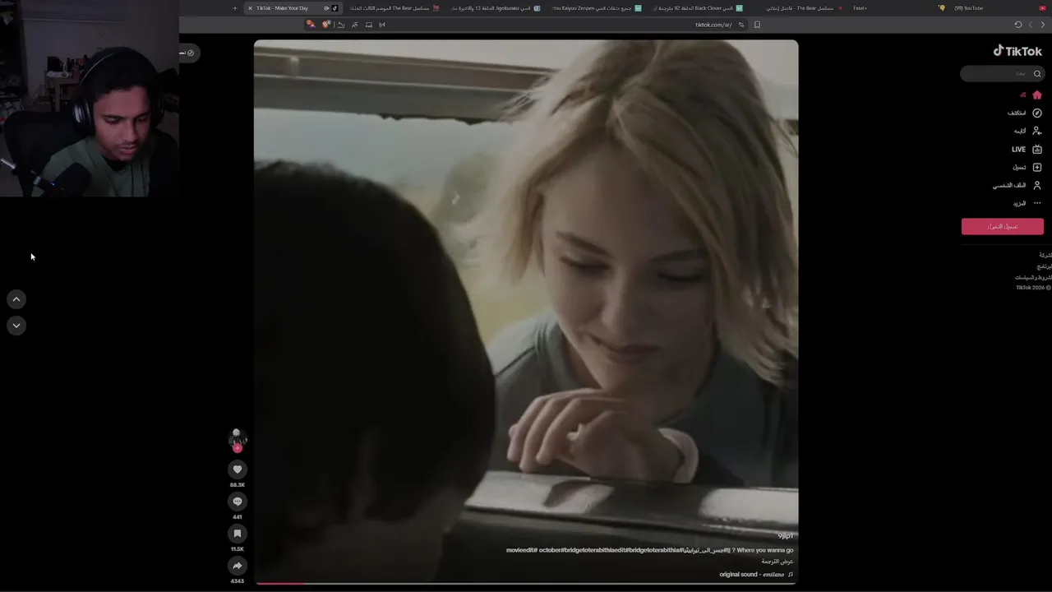Open the comments bubble icon

pos(238,502)
